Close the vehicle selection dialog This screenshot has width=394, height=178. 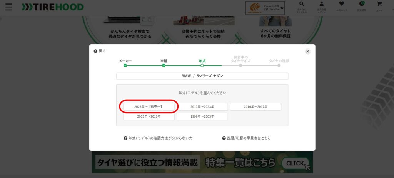click(x=307, y=52)
